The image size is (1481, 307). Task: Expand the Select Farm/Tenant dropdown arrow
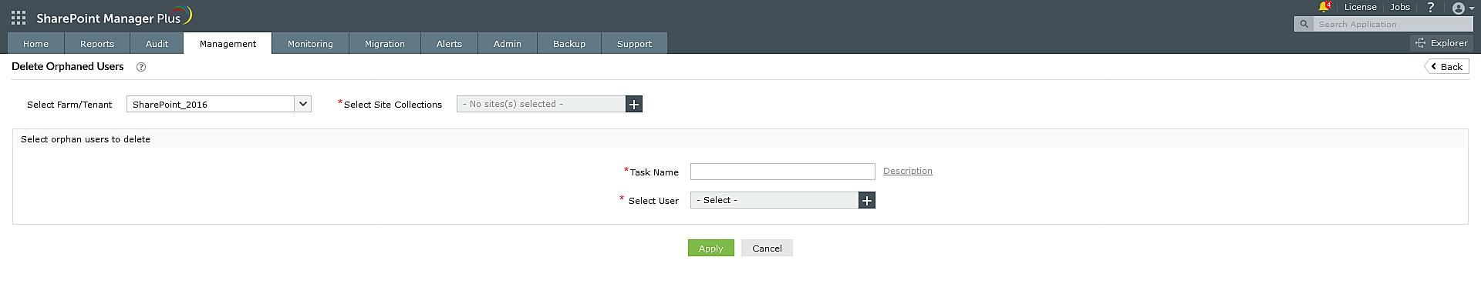click(303, 104)
